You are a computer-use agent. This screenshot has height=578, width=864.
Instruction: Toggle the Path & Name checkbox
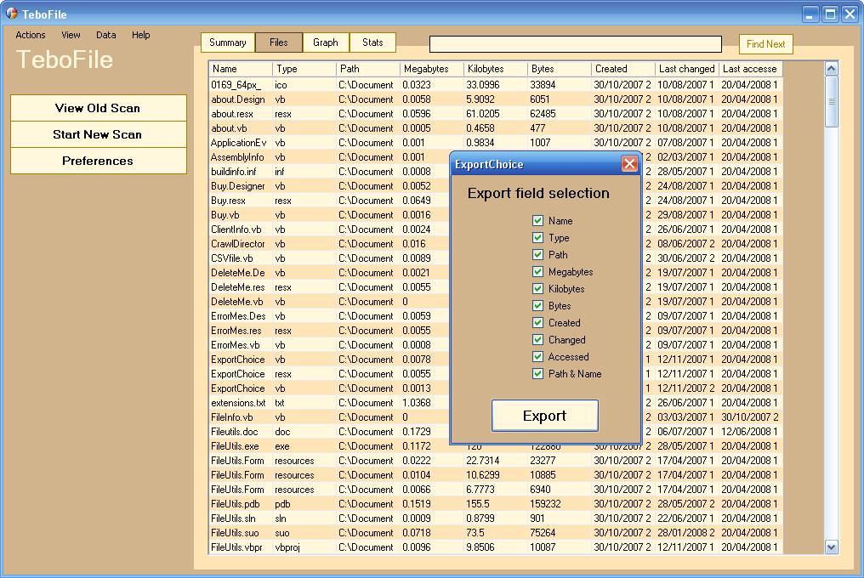click(x=537, y=374)
